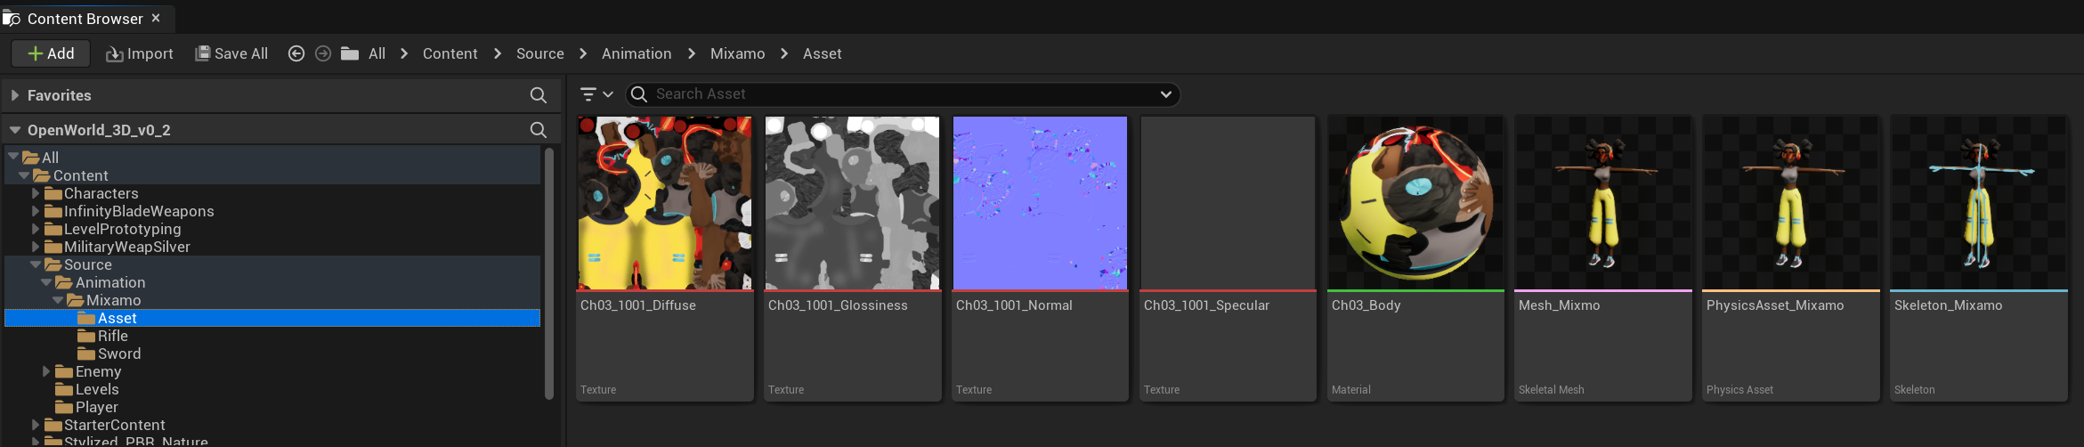Select the Asset folder in tree

tap(272, 318)
